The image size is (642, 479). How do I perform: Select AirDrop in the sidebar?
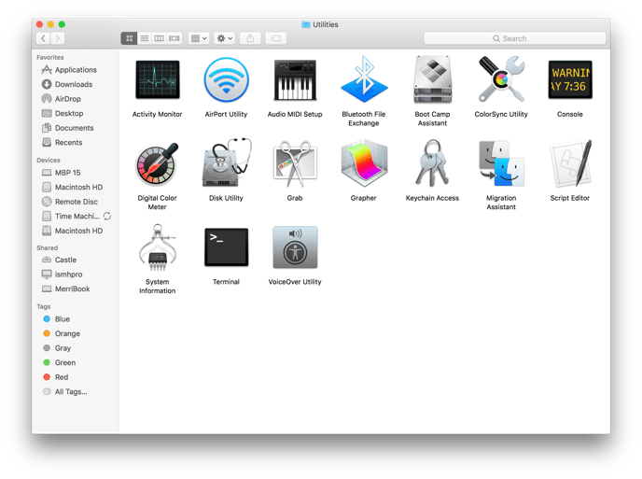click(75, 99)
